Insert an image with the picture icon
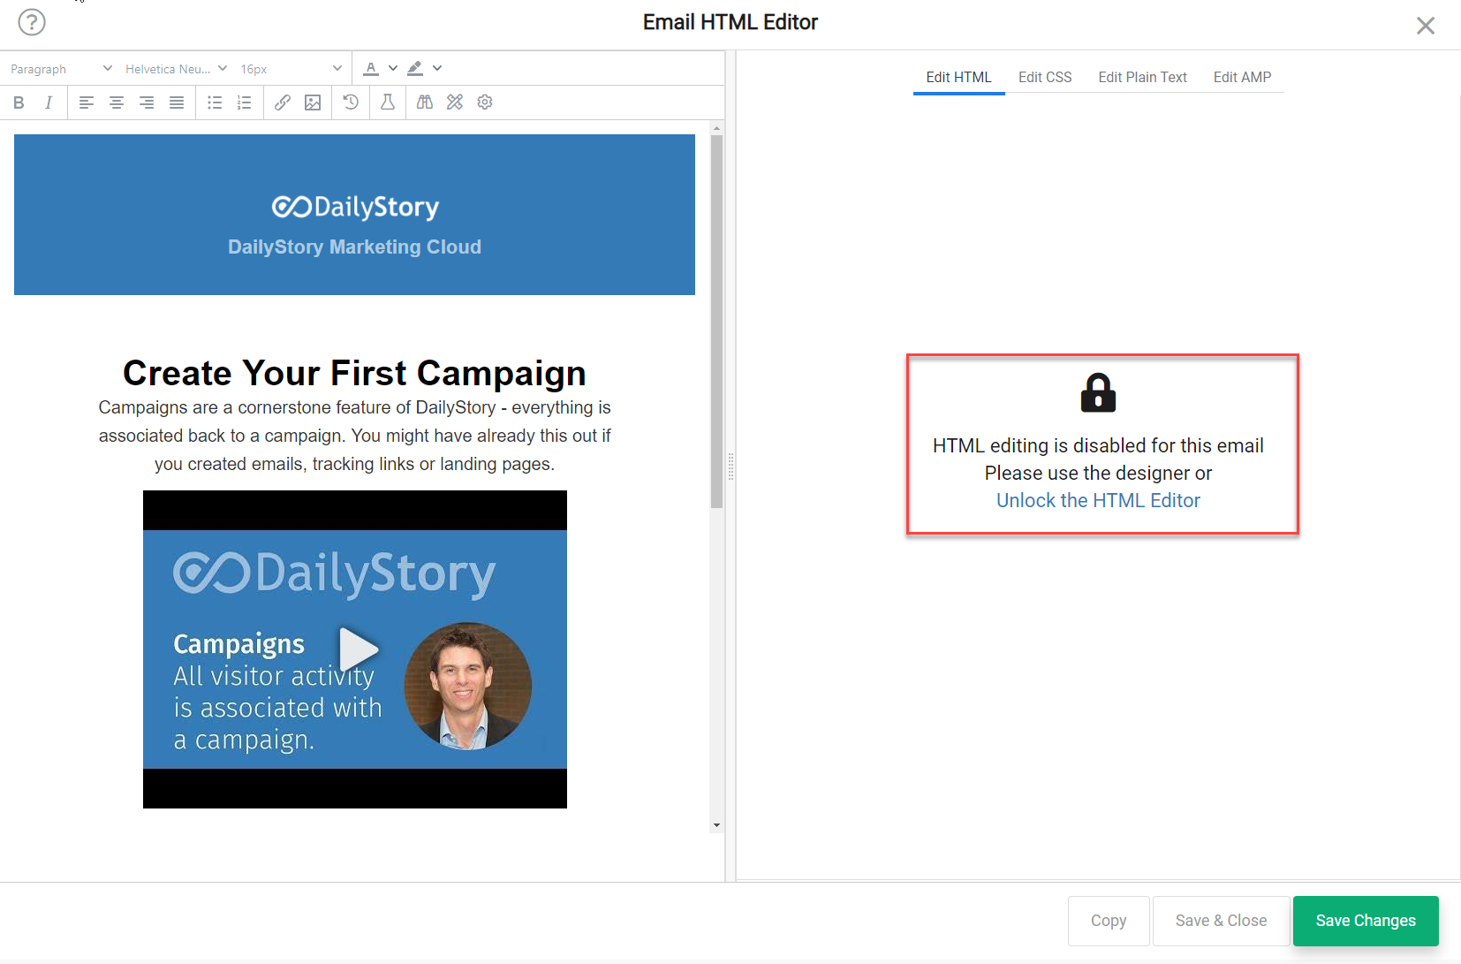The height and width of the screenshot is (964, 1461). coord(313,102)
